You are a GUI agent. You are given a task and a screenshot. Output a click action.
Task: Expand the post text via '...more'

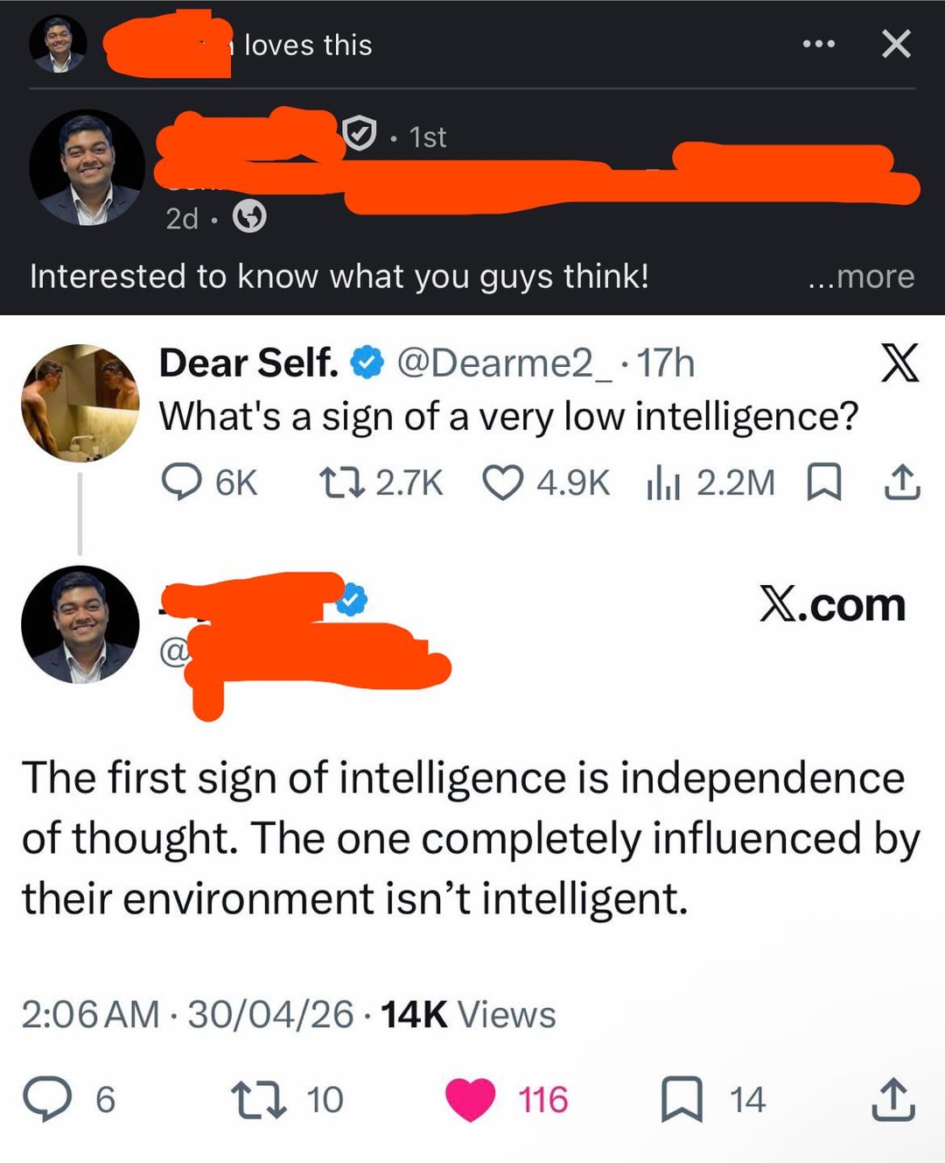click(861, 277)
